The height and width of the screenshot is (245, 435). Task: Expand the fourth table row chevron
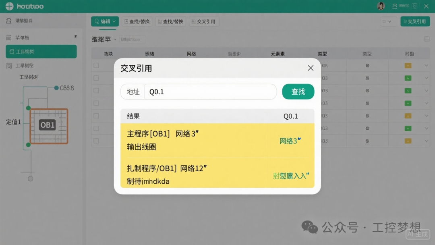coord(427,103)
